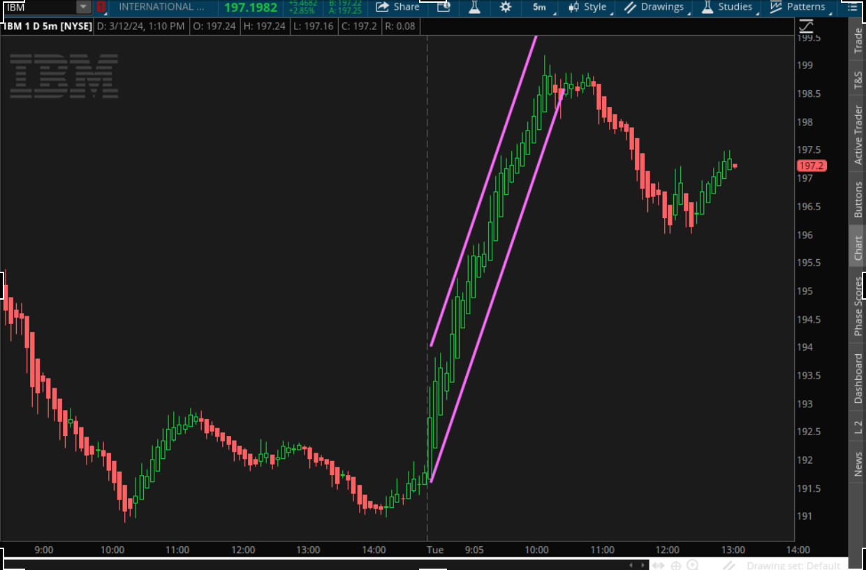The image size is (866, 570).
Task: Click the INTERNATIONAL company name label
Action: (x=161, y=7)
